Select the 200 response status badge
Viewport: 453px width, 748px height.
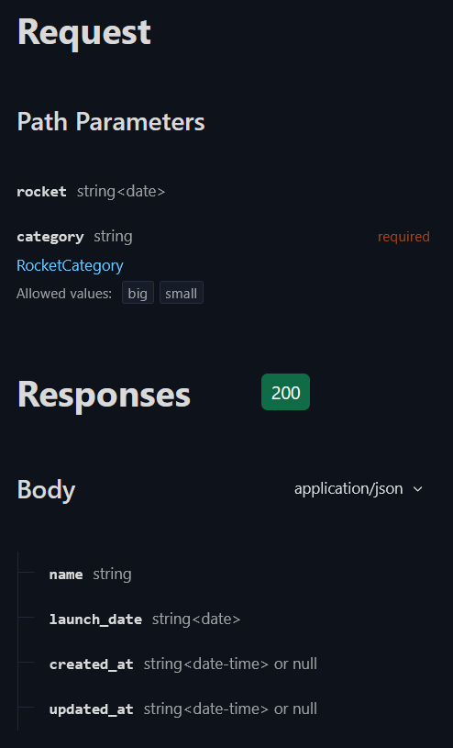pyautogui.click(x=285, y=392)
